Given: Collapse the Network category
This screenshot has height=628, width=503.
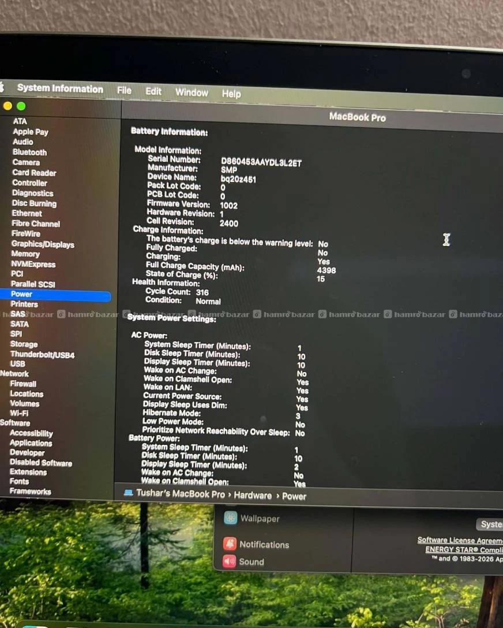Looking at the screenshot, I should [14, 374].
